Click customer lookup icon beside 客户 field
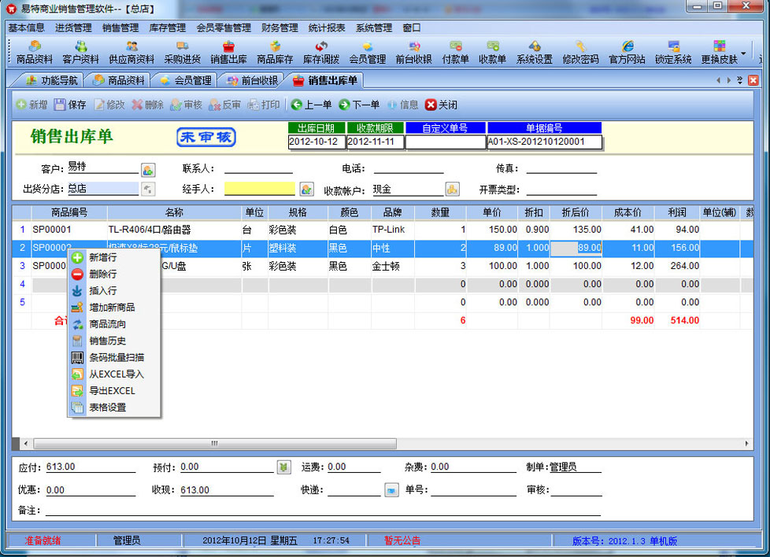The width and height of the screenshot is (770, 557). pos(148,169)
